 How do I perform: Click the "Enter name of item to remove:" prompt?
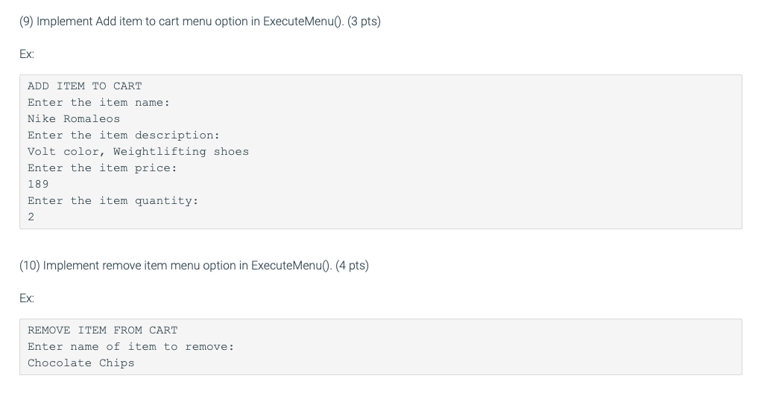(x=130, y=347)
